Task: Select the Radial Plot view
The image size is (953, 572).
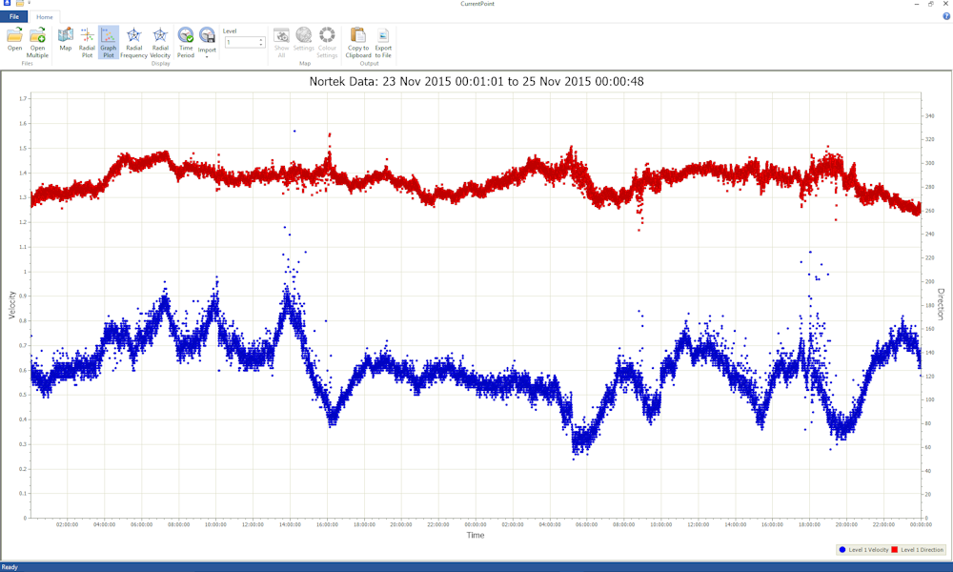Action: tap(87, 36)
